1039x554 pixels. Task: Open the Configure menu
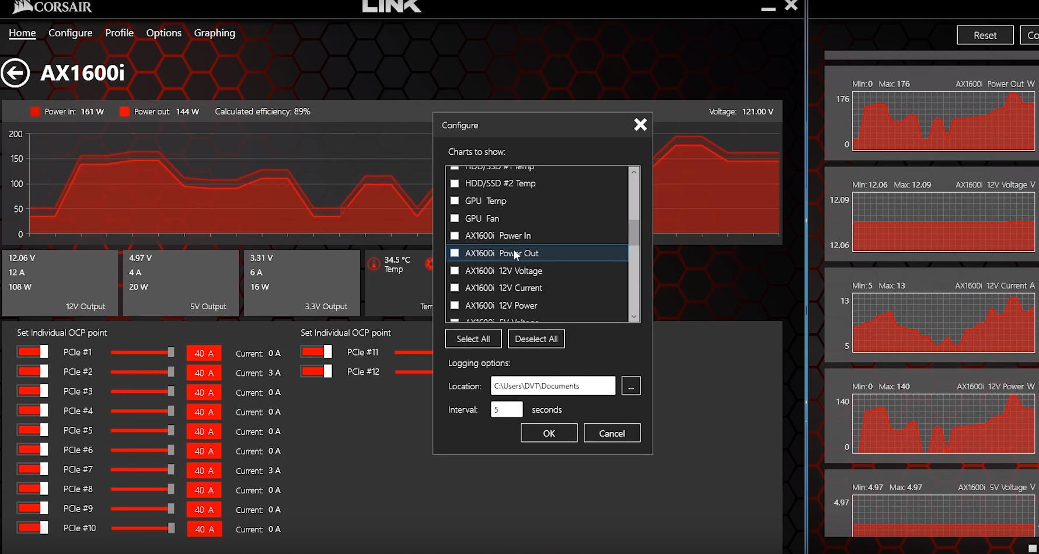tap(70, 33)
